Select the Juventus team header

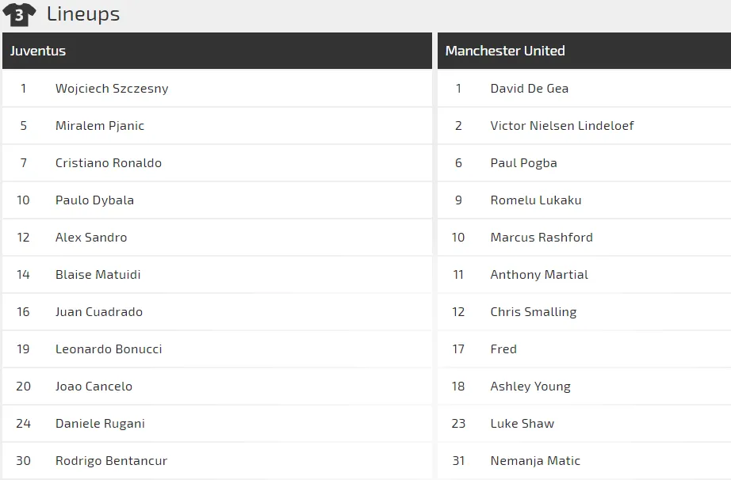point(38,51)
